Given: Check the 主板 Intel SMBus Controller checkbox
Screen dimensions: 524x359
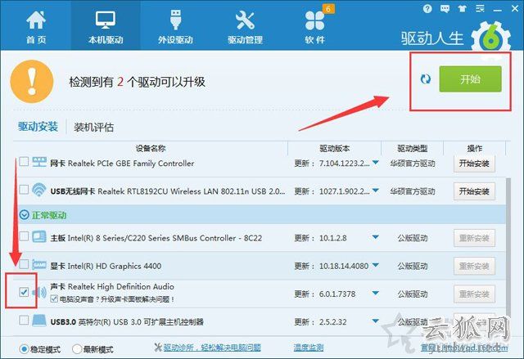Looking at the screenshot, I should 24,236.
